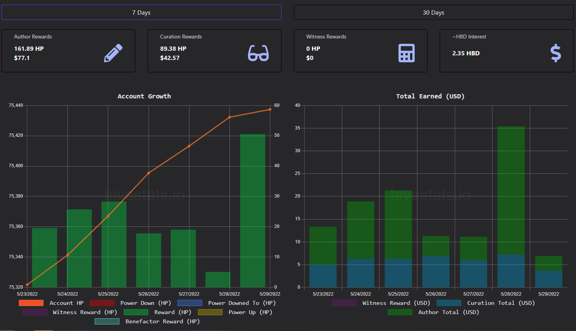Click the Reward (HP) legend label

point(173,312)
